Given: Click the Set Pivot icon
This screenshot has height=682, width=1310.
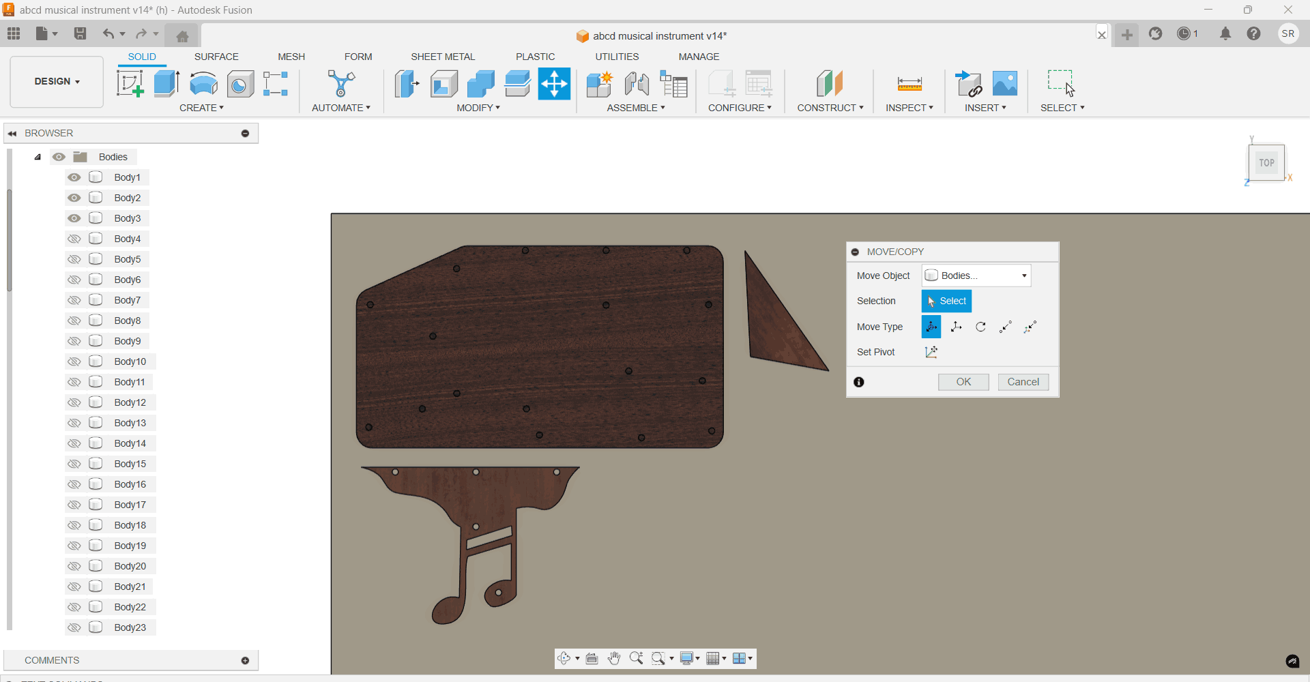Looking at the screenshot, I should 931,352.
